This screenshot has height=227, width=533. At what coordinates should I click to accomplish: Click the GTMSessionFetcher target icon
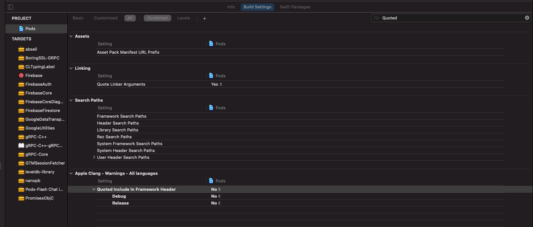coord(21,163)
